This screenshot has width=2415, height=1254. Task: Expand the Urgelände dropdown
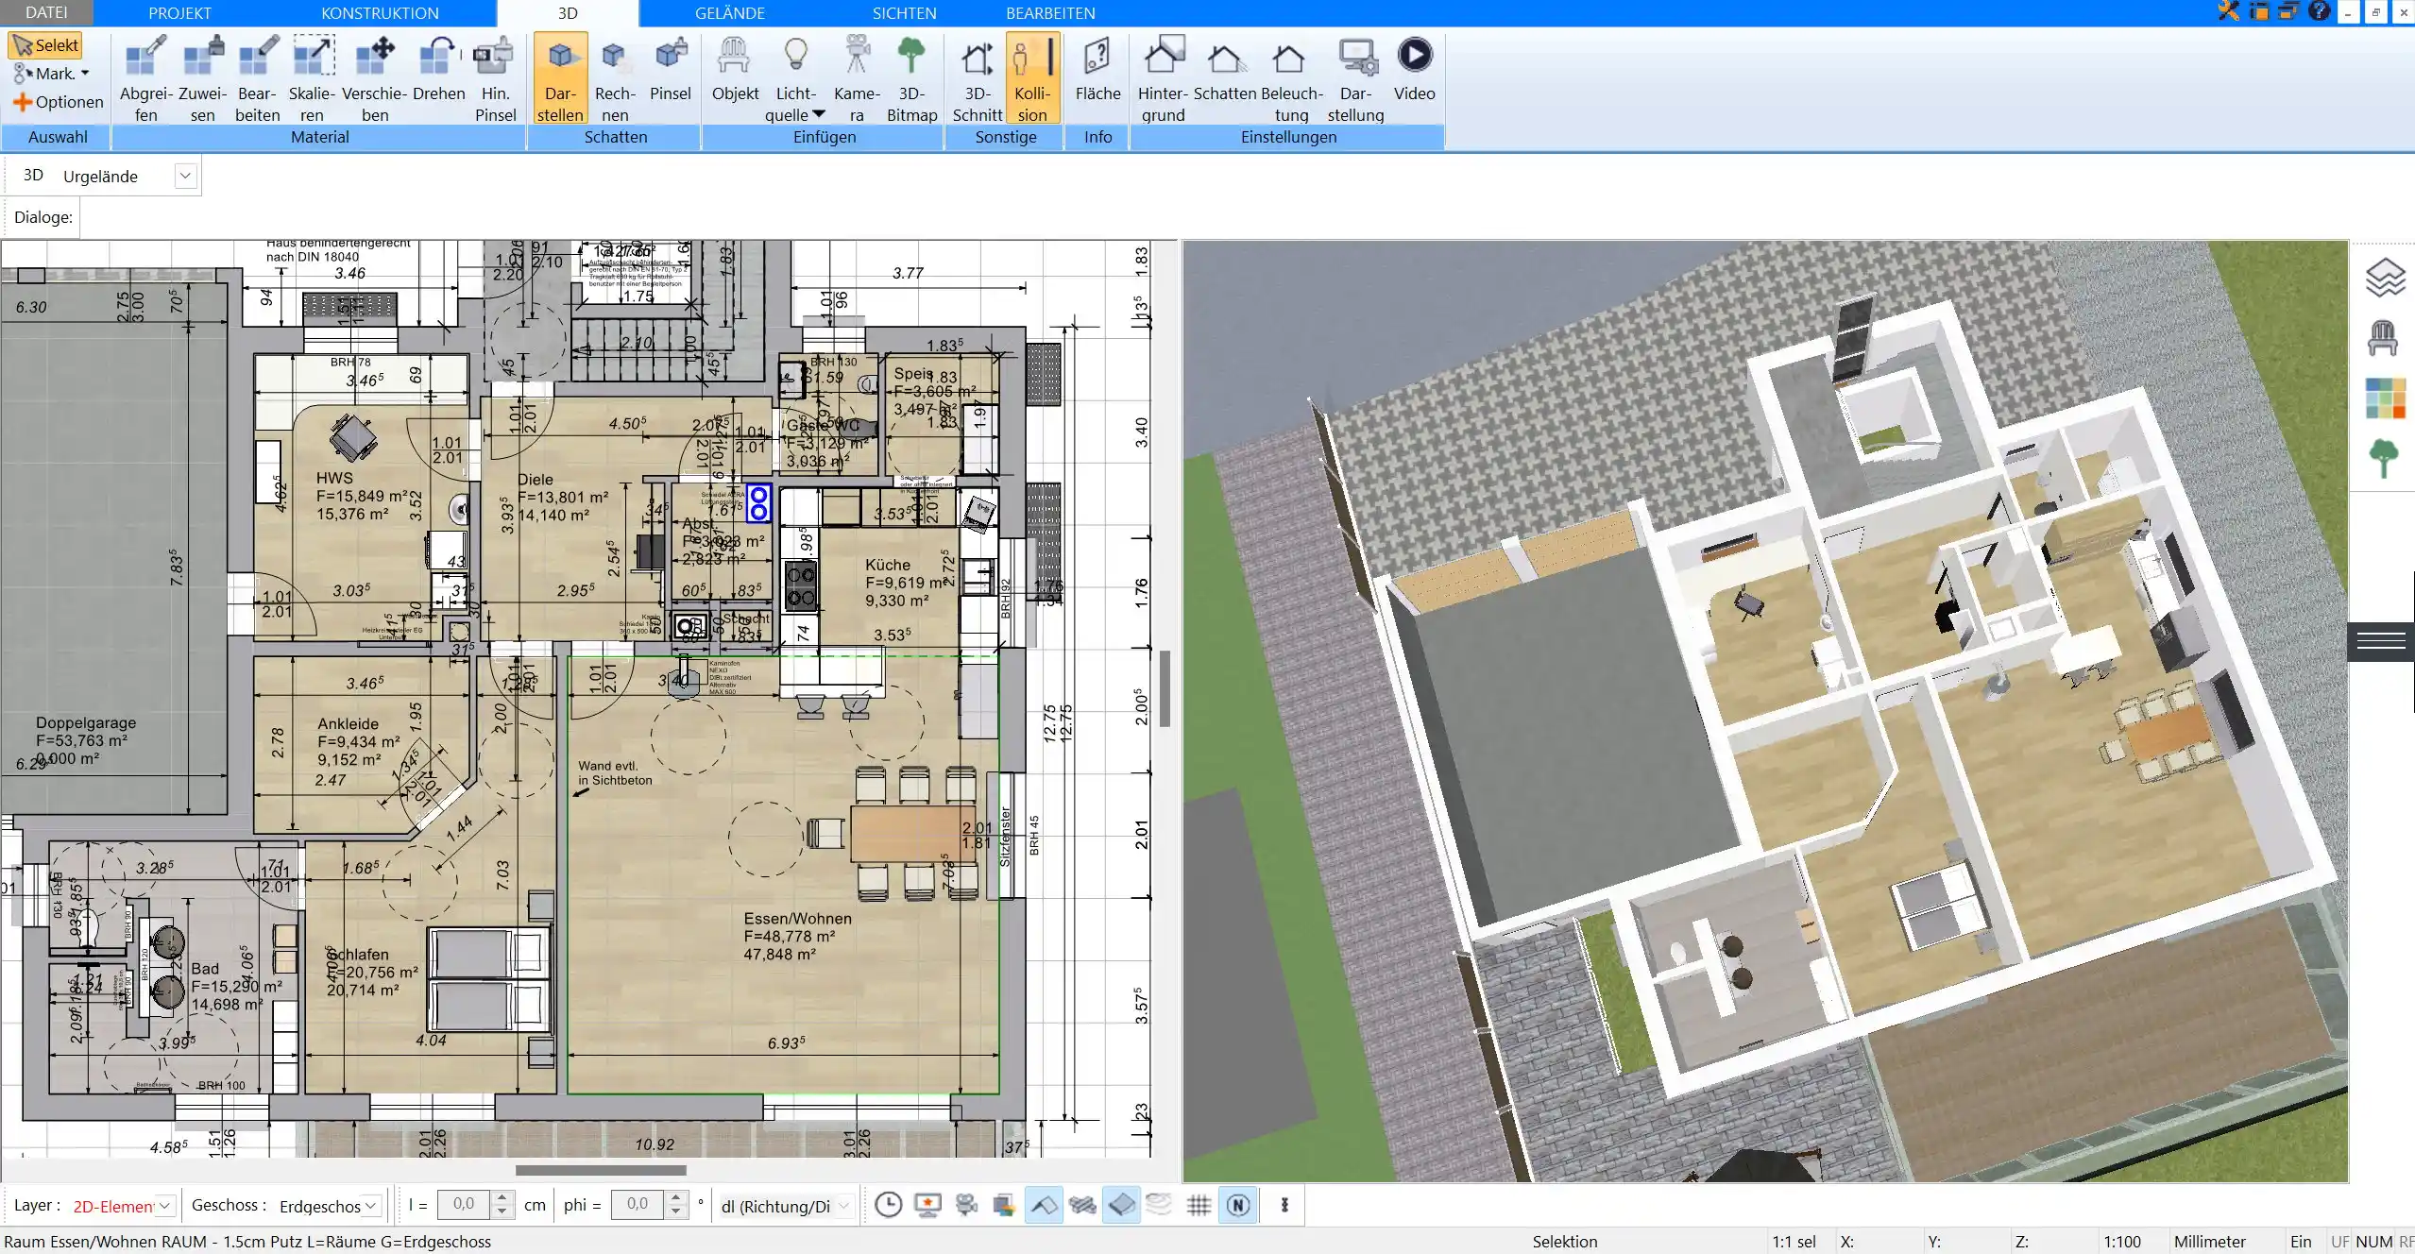pyautogui.click(x=185, y=176)
